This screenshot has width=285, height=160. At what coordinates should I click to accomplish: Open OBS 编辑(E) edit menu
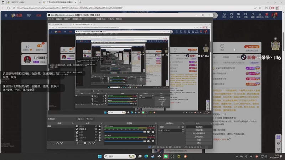click(59, 19)
